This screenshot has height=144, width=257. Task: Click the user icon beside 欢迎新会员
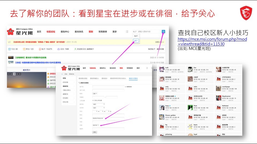coord(75,49)
